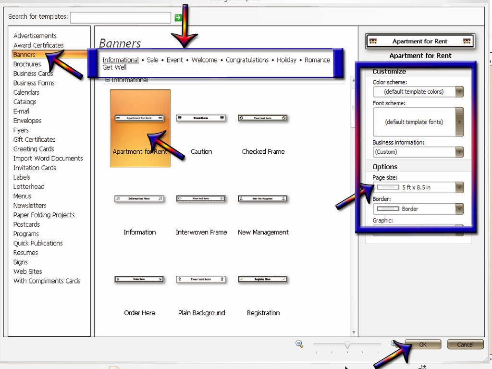Click the zoom out magnifier icon
Viewport: 492px width, 369px height.
299,344
